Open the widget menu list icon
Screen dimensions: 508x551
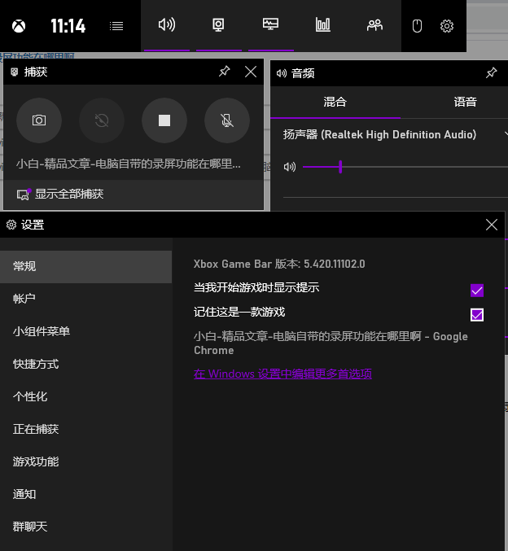[116, 26]
